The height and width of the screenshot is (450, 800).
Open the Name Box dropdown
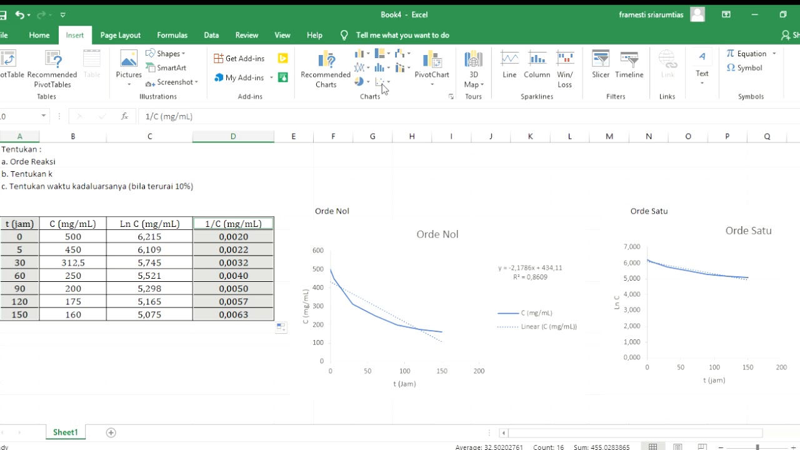(x=43, y=116)
